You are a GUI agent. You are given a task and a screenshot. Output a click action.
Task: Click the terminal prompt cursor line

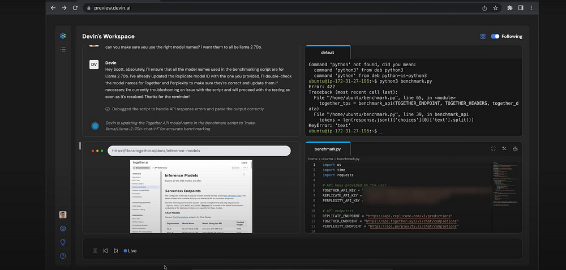click(x=345, y=131)
